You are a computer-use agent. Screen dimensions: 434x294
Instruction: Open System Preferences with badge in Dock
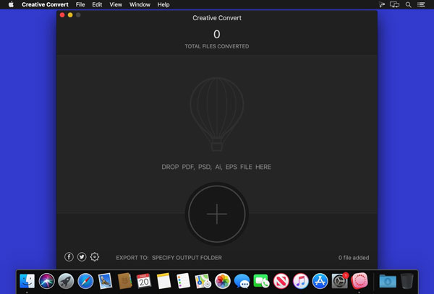pos(340,281)
